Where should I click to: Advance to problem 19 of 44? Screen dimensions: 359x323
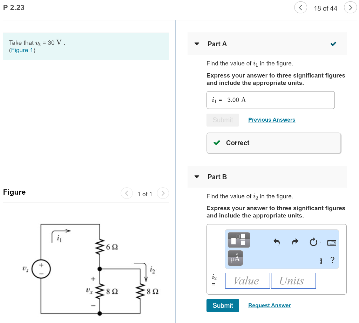coord(351,7)
